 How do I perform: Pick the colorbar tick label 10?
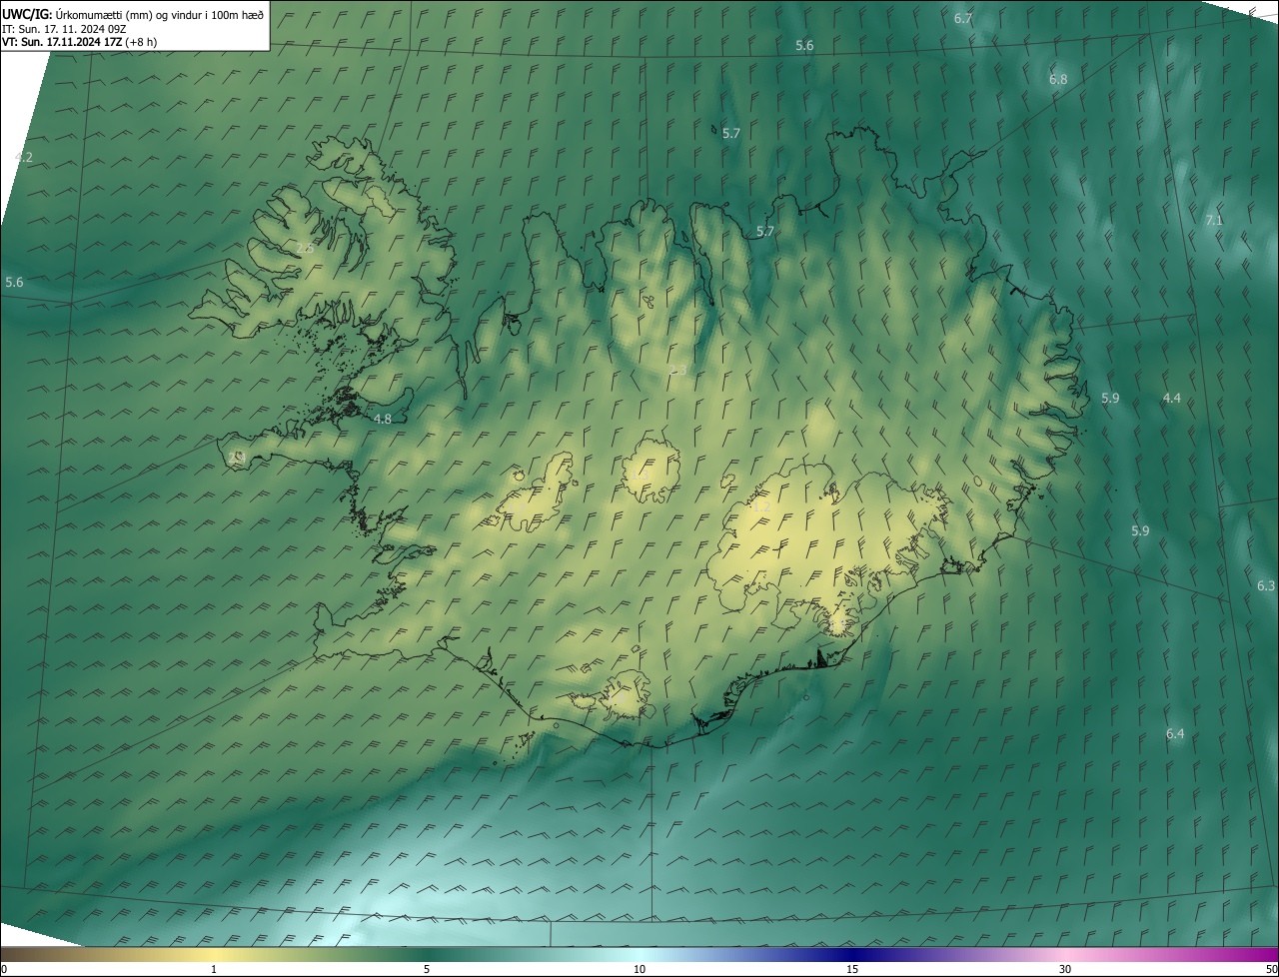[639, 969]
